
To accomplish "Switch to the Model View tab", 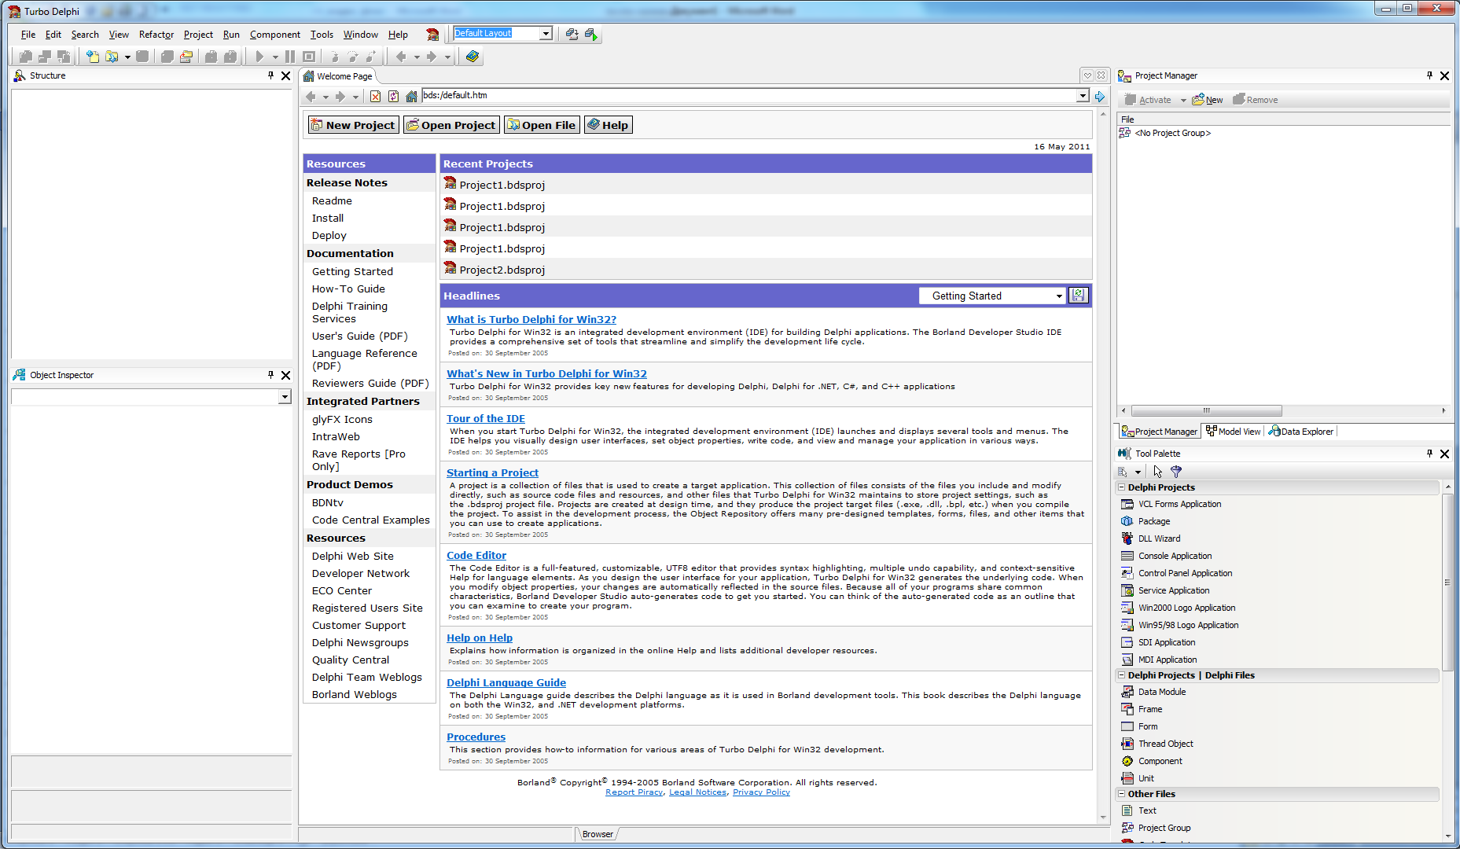I will click(x=1233, y=432).
